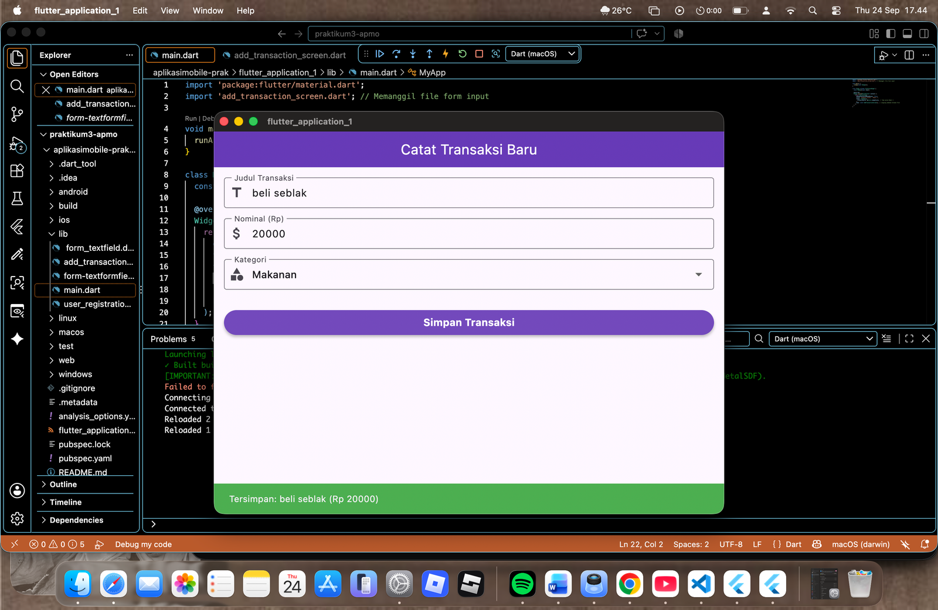This screenshot has width=938, height=610.
Task: Toggle primary sidebar layout icon
Action: click(x=891, y=34)
